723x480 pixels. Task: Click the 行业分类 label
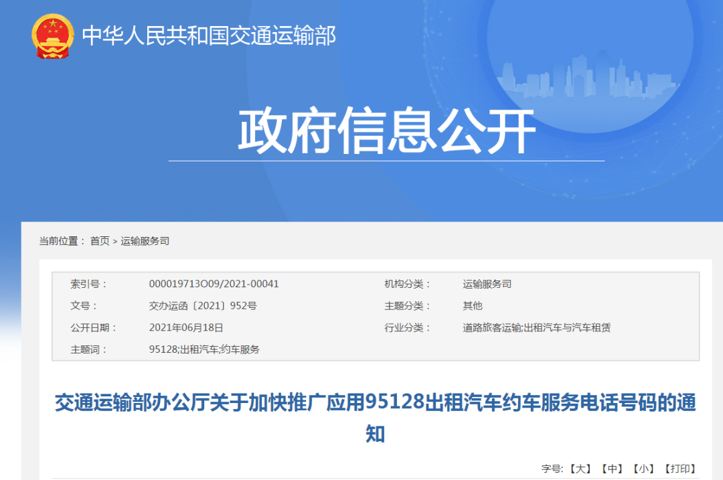coord(408,328)
